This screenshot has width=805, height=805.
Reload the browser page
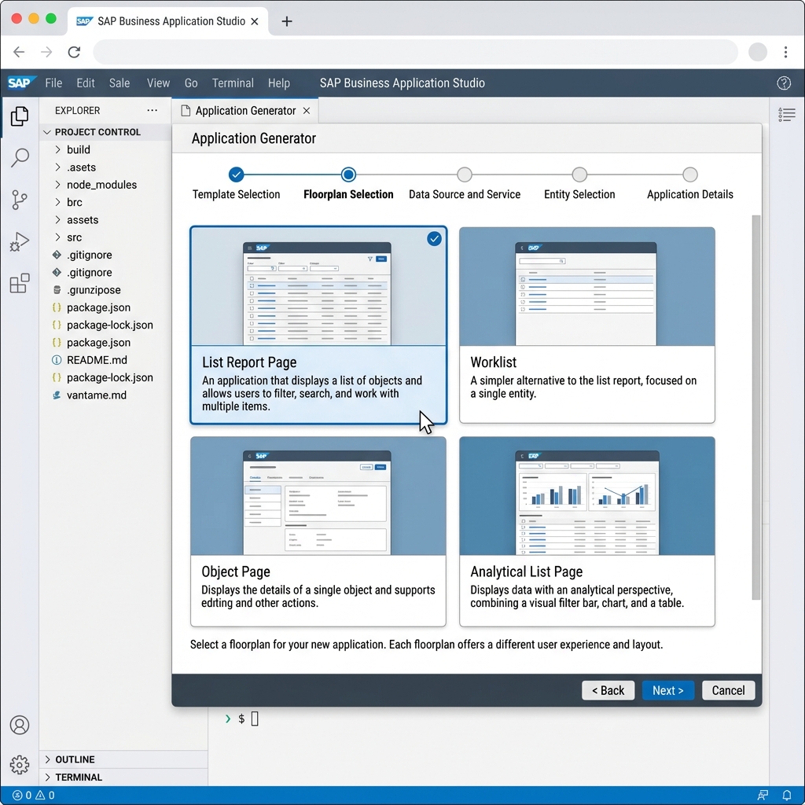[74, 52]
